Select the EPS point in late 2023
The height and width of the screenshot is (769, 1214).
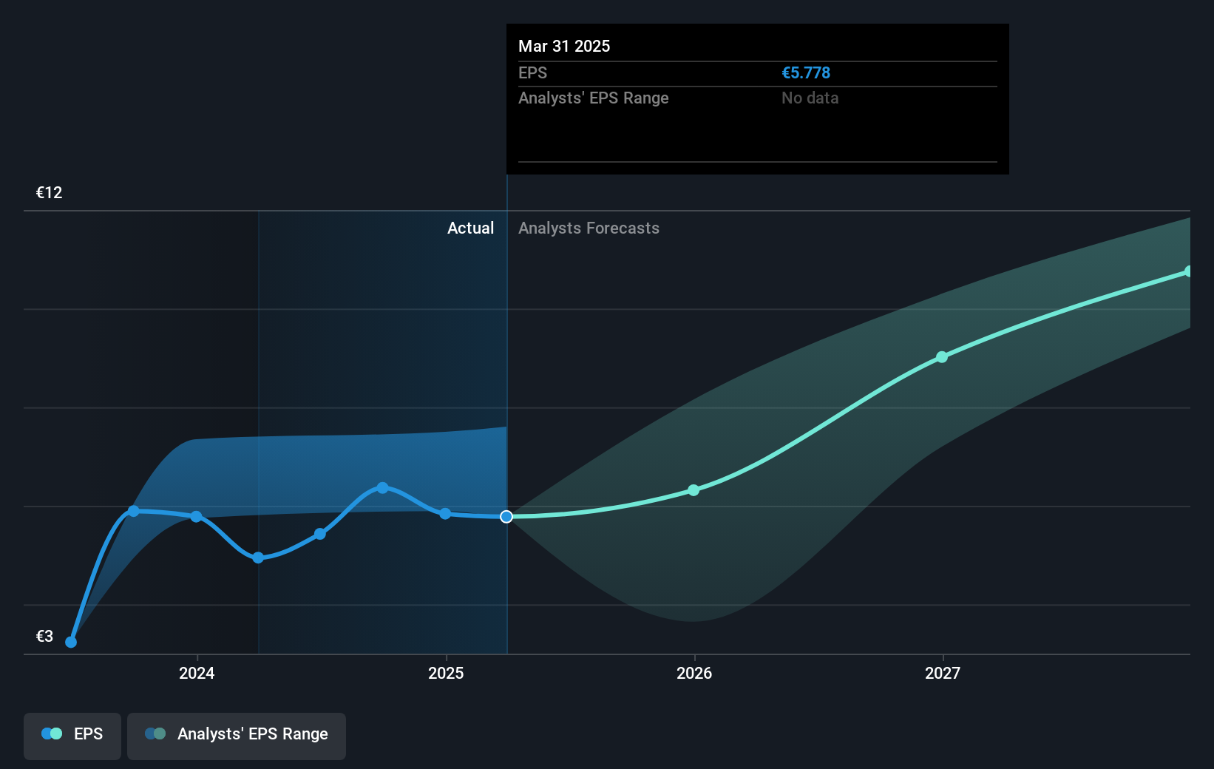pyautogui.click(x=134, y=511)
